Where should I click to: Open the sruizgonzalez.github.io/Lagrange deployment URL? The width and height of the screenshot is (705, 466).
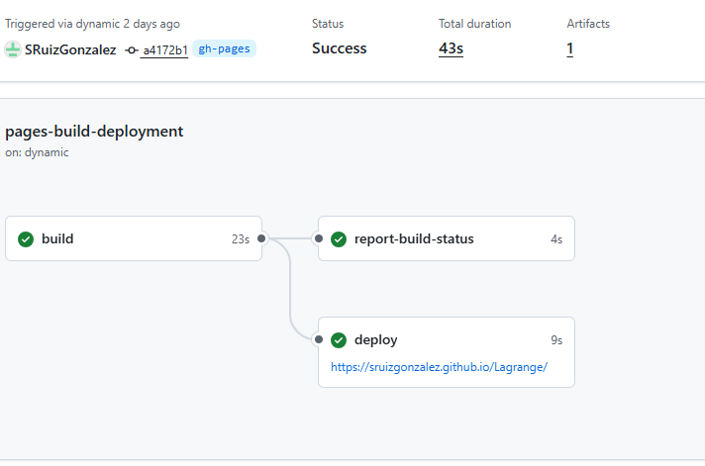[439, 367]
